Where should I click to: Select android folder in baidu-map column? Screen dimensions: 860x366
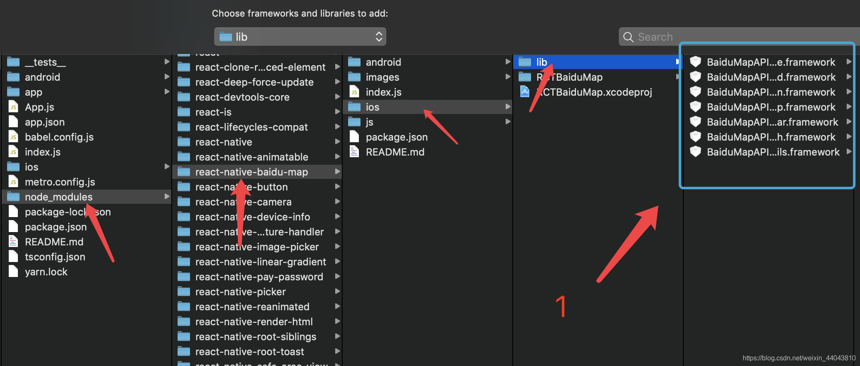coord(428,62)
